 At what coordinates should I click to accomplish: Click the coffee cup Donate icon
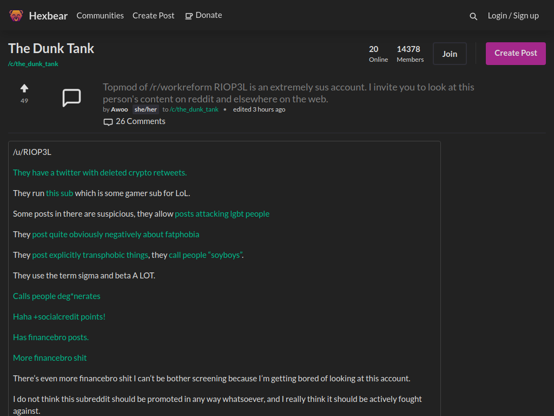click(x=189, y=16)
